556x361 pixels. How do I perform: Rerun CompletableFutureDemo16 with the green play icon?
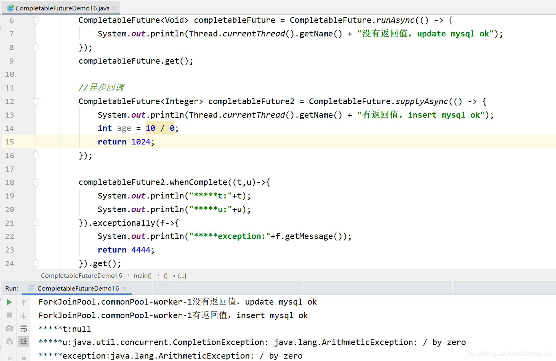tap(10, 302)
